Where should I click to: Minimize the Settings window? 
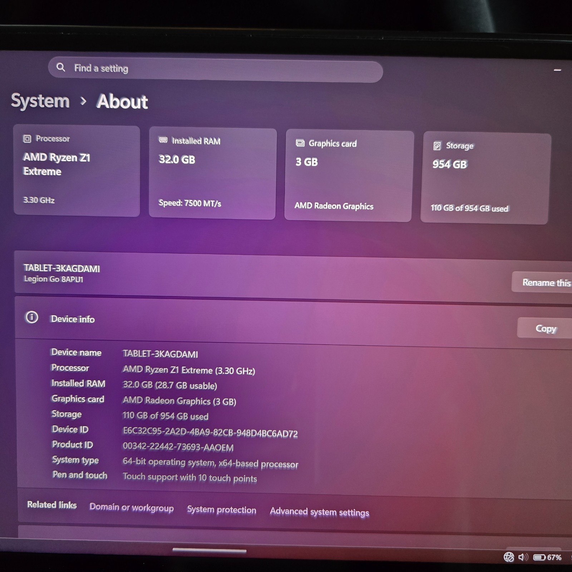pyautogui.click(x=557, y=70)
